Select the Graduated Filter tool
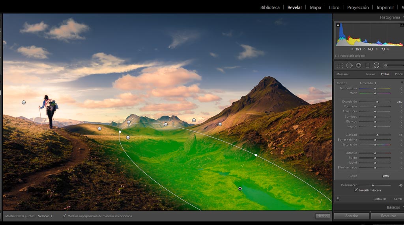 coord(367,65)
